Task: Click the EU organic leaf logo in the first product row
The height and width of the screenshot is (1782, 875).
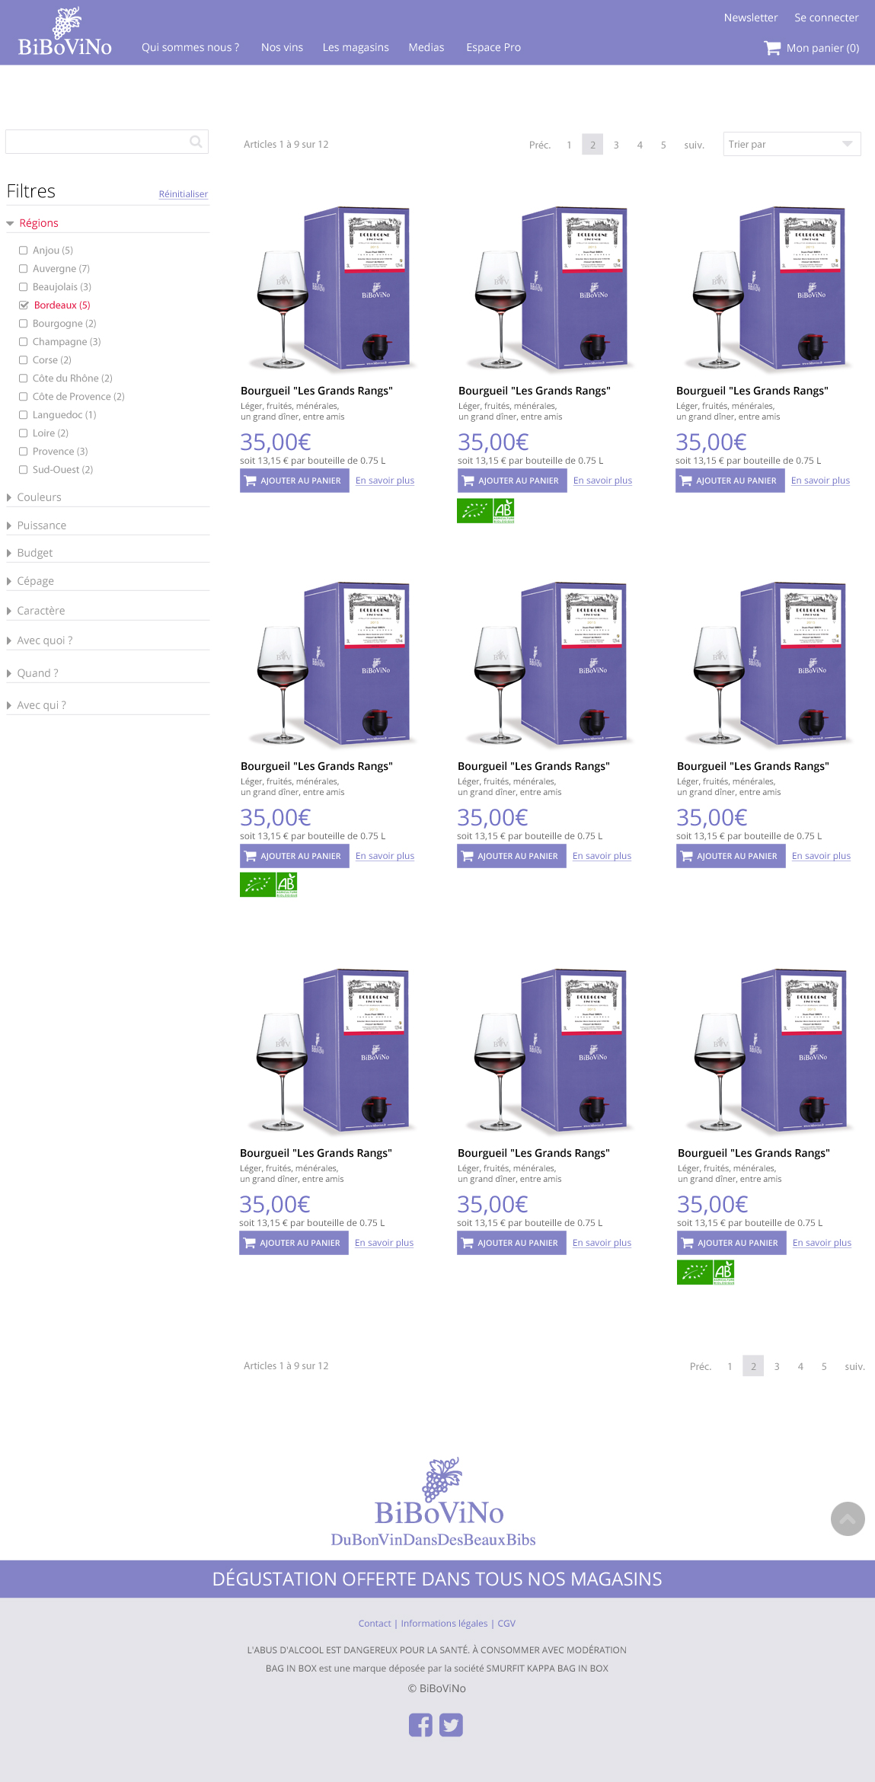Action: coord(475,510)
